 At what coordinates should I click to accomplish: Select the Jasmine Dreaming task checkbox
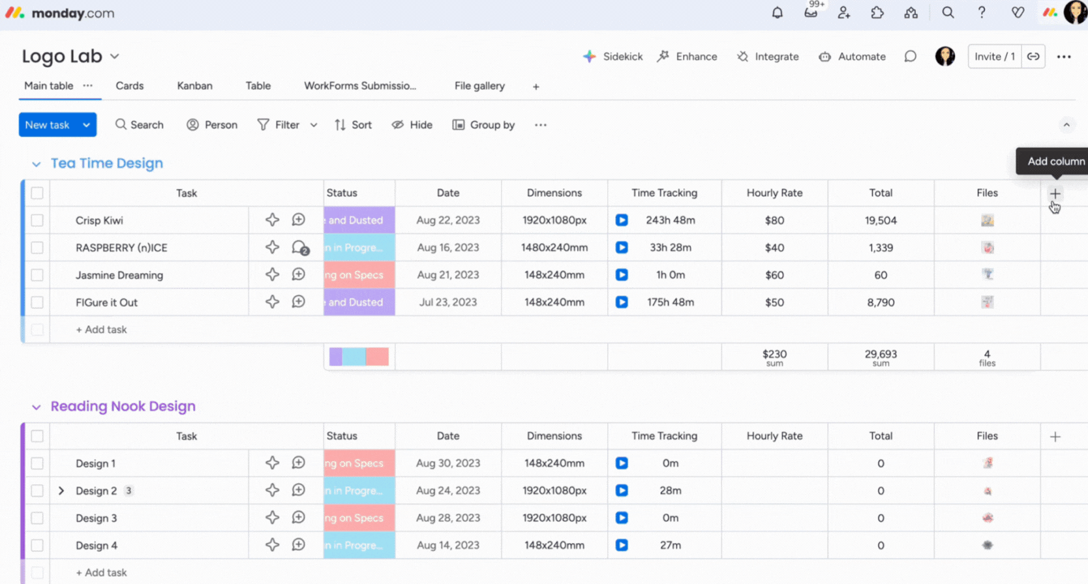point(37,275)
